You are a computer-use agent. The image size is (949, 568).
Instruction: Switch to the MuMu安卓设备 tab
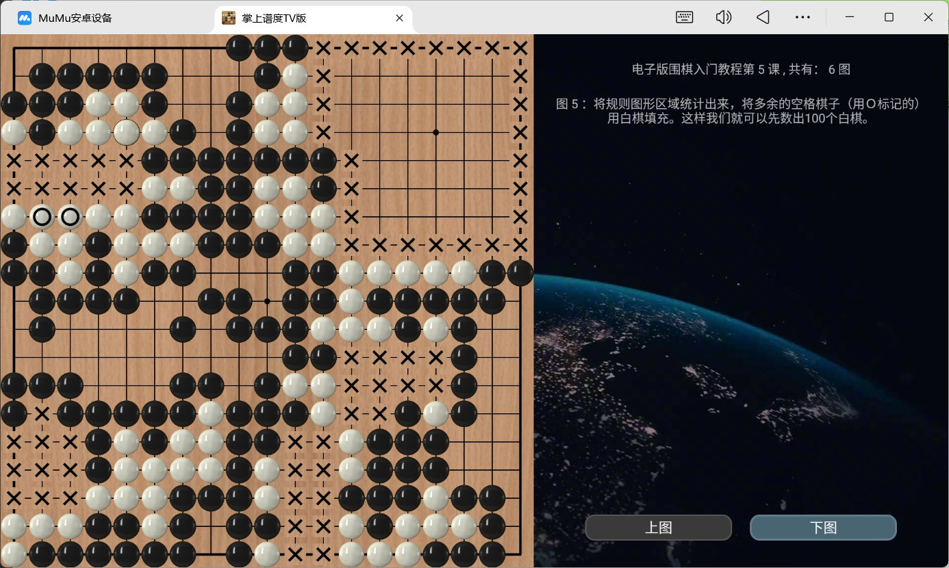75,18
